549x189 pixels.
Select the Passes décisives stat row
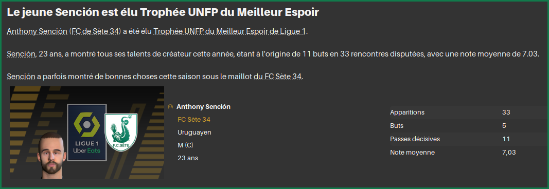467,139
